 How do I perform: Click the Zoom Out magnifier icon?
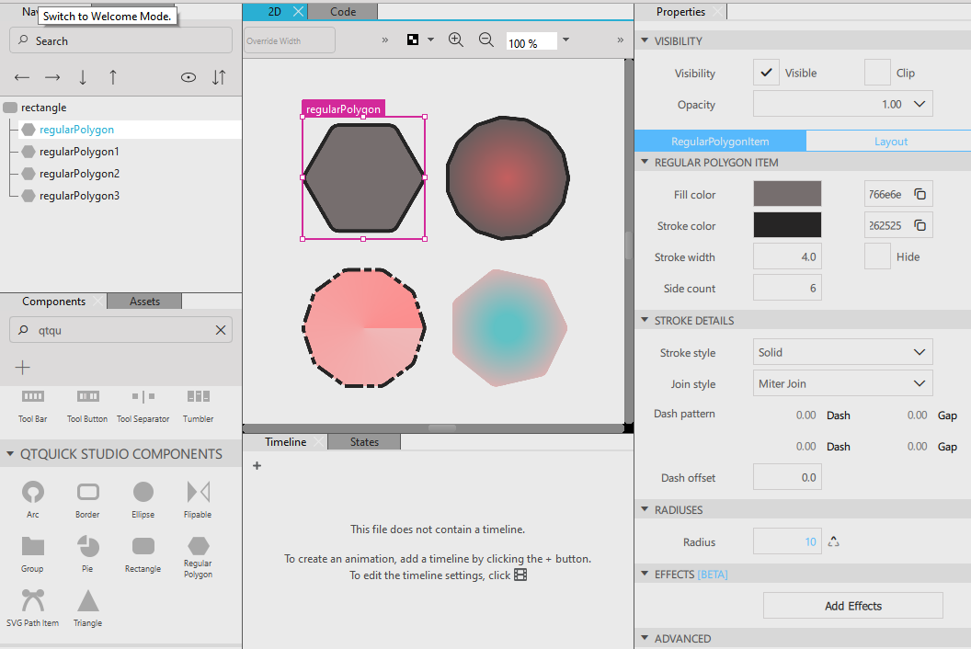(x=486, y=40)
